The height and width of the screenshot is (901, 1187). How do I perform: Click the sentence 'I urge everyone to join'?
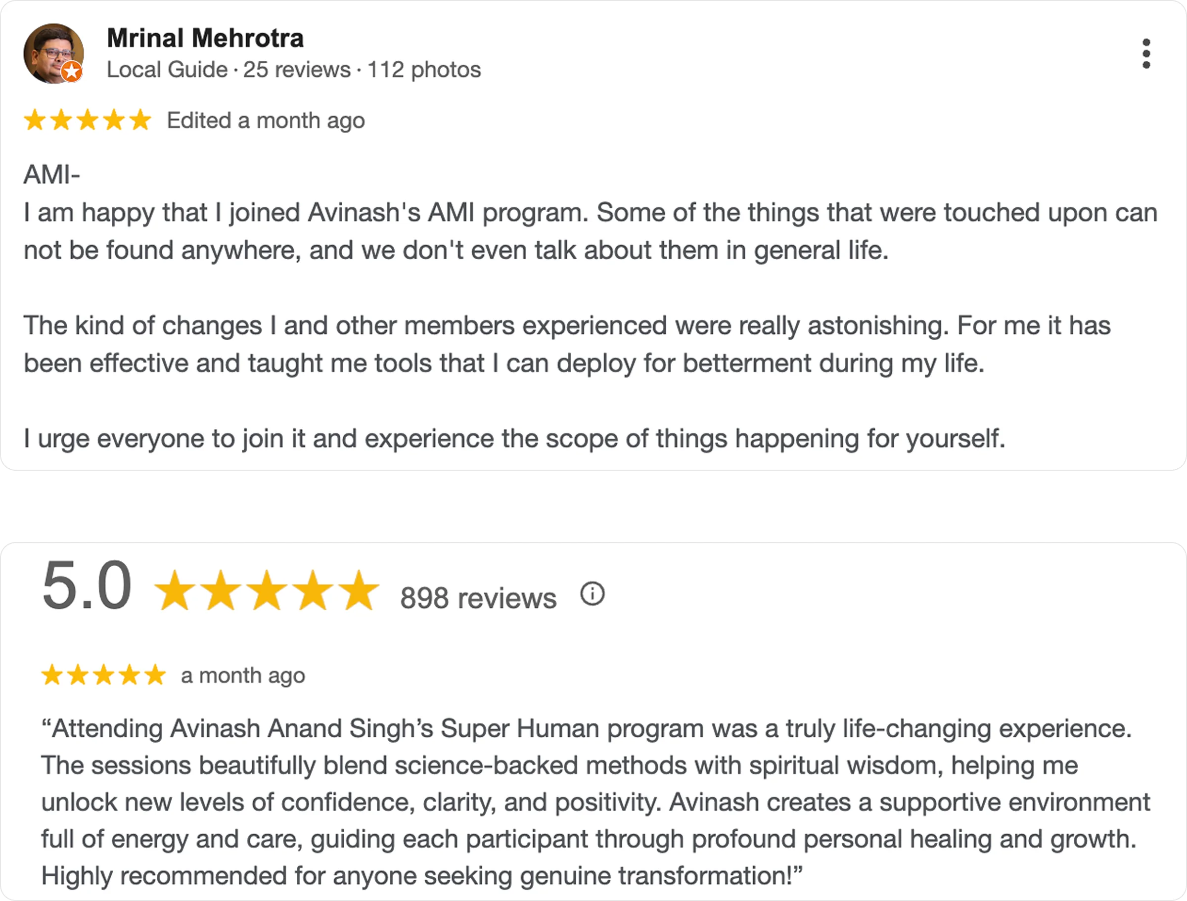(514, 439)
